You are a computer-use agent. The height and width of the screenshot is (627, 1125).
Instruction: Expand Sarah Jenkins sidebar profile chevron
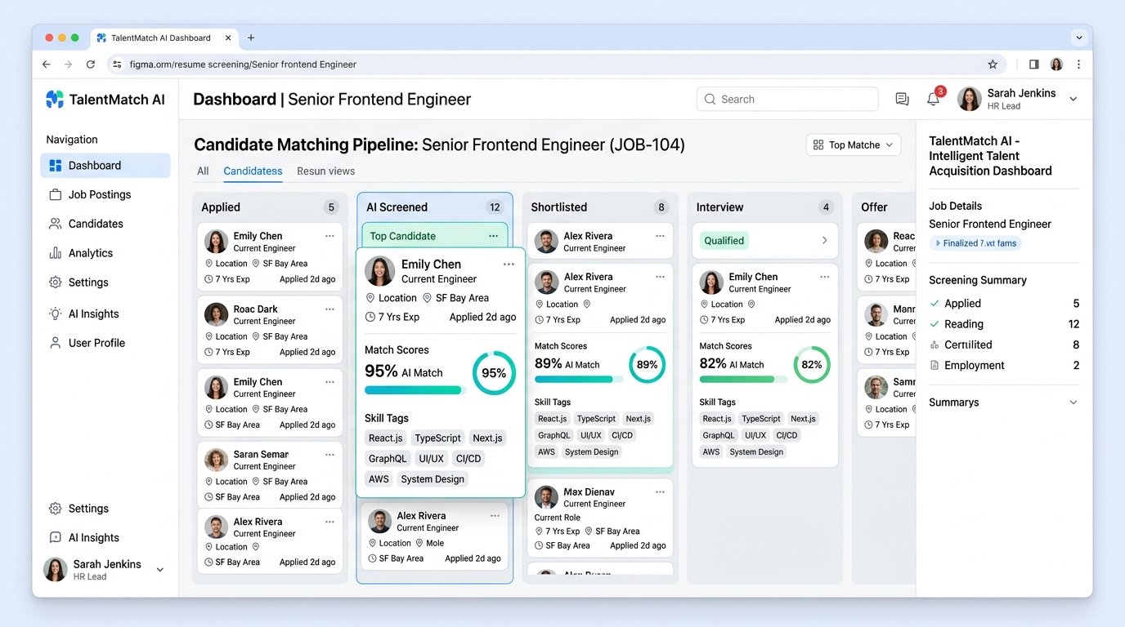tap(160, 570)
